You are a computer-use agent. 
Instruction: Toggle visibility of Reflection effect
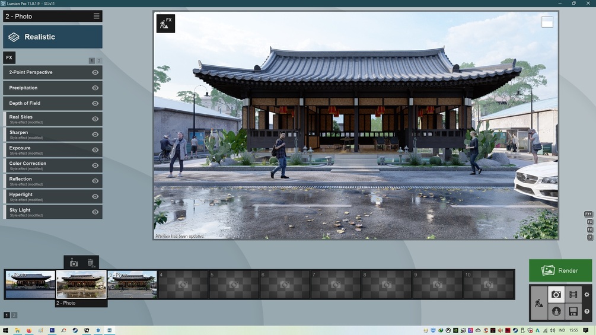tap(95, 181)
